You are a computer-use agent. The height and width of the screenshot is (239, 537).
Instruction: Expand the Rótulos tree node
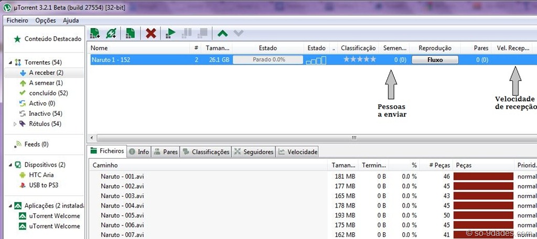tap(15, 124)
